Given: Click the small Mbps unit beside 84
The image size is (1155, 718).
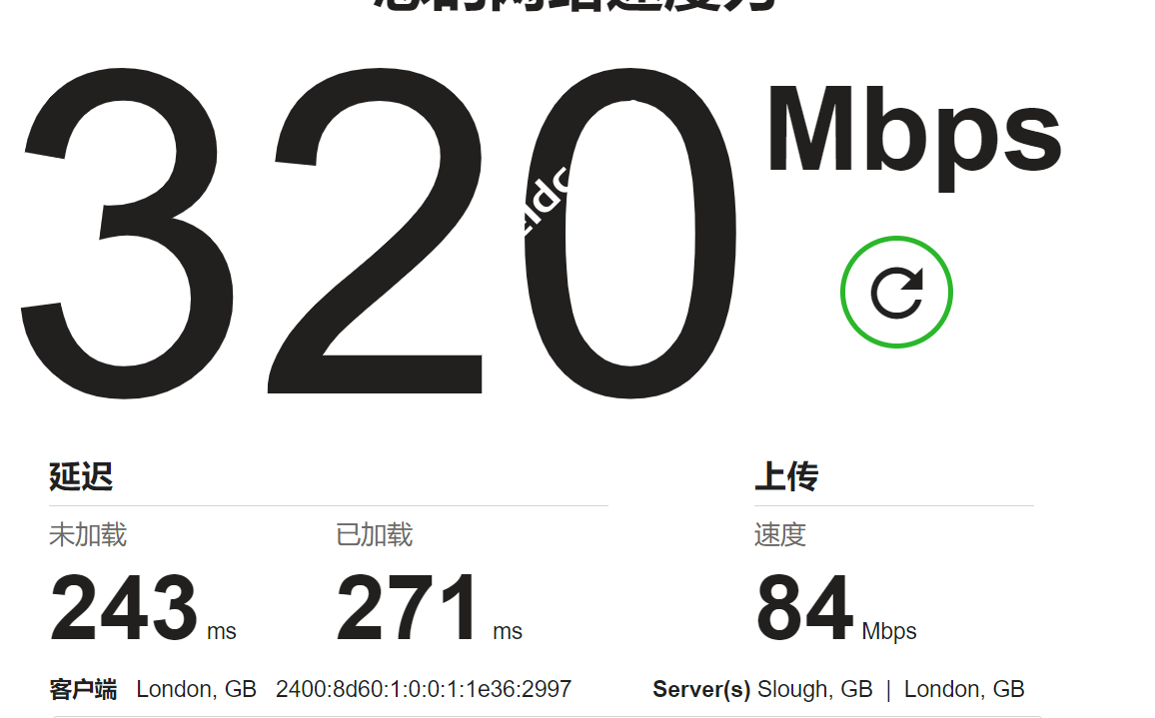Looking at the screenshot, I should (x=889, y=632).
